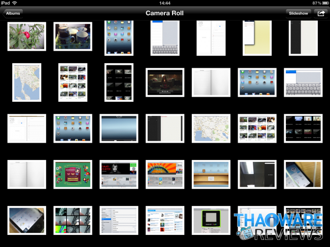Image resolution: width=330 pixels, height=247 pixels.
Task: Open the landscape keyboard screenshot
Action: (303, 83)
